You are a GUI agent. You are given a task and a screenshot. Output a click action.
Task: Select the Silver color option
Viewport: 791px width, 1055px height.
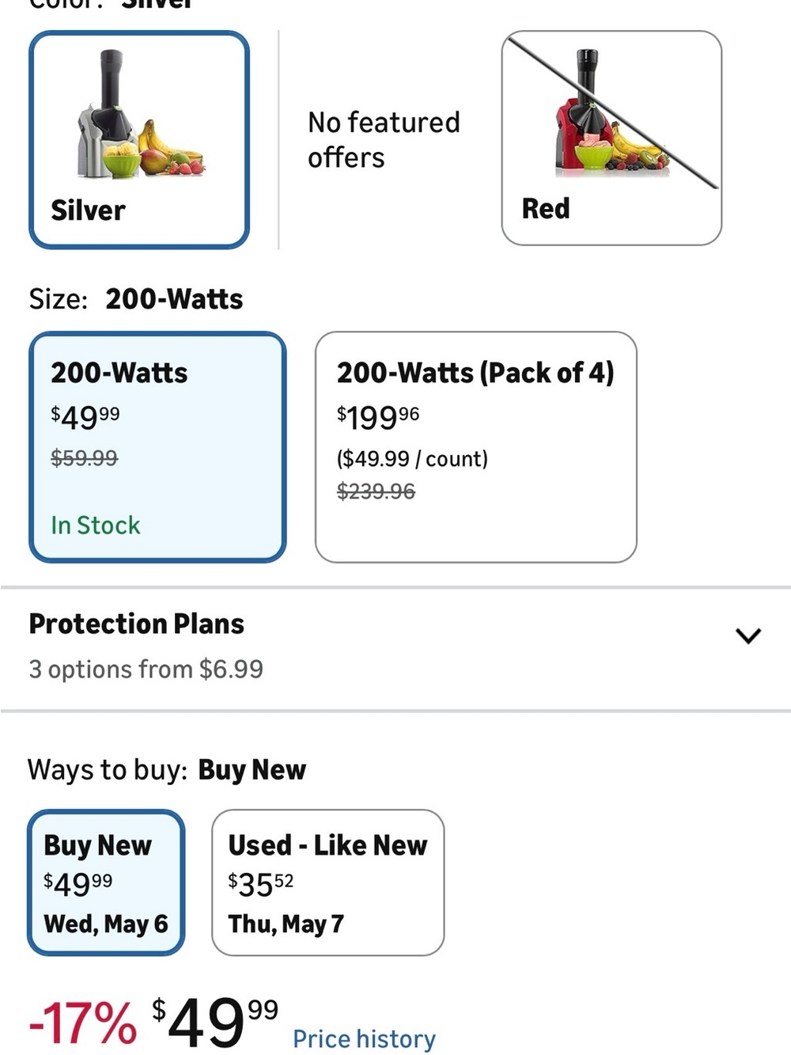(x=139, y=140)
